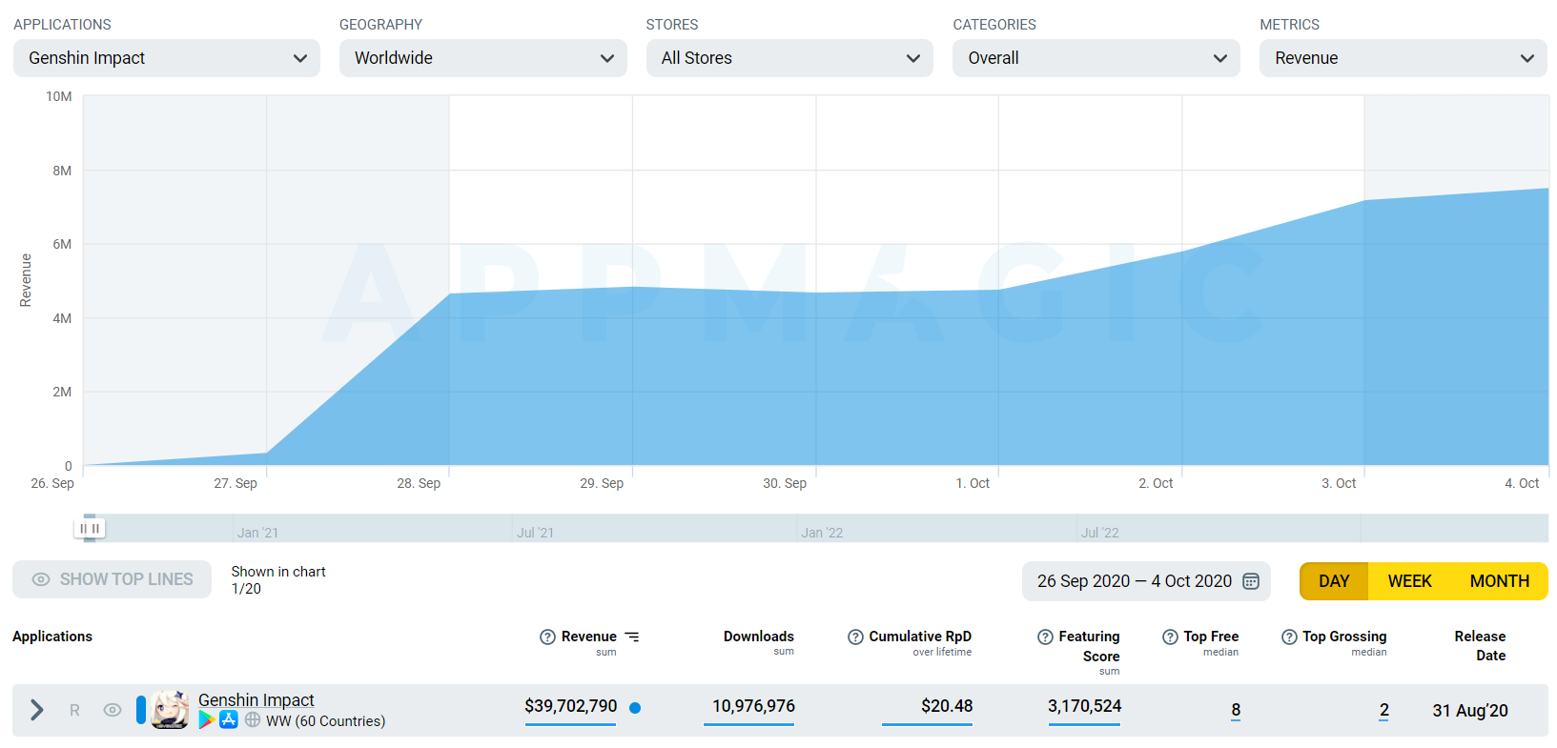Open the Top Free rank 8 link
The image size is (1557, 748).
coord(1236,710)
